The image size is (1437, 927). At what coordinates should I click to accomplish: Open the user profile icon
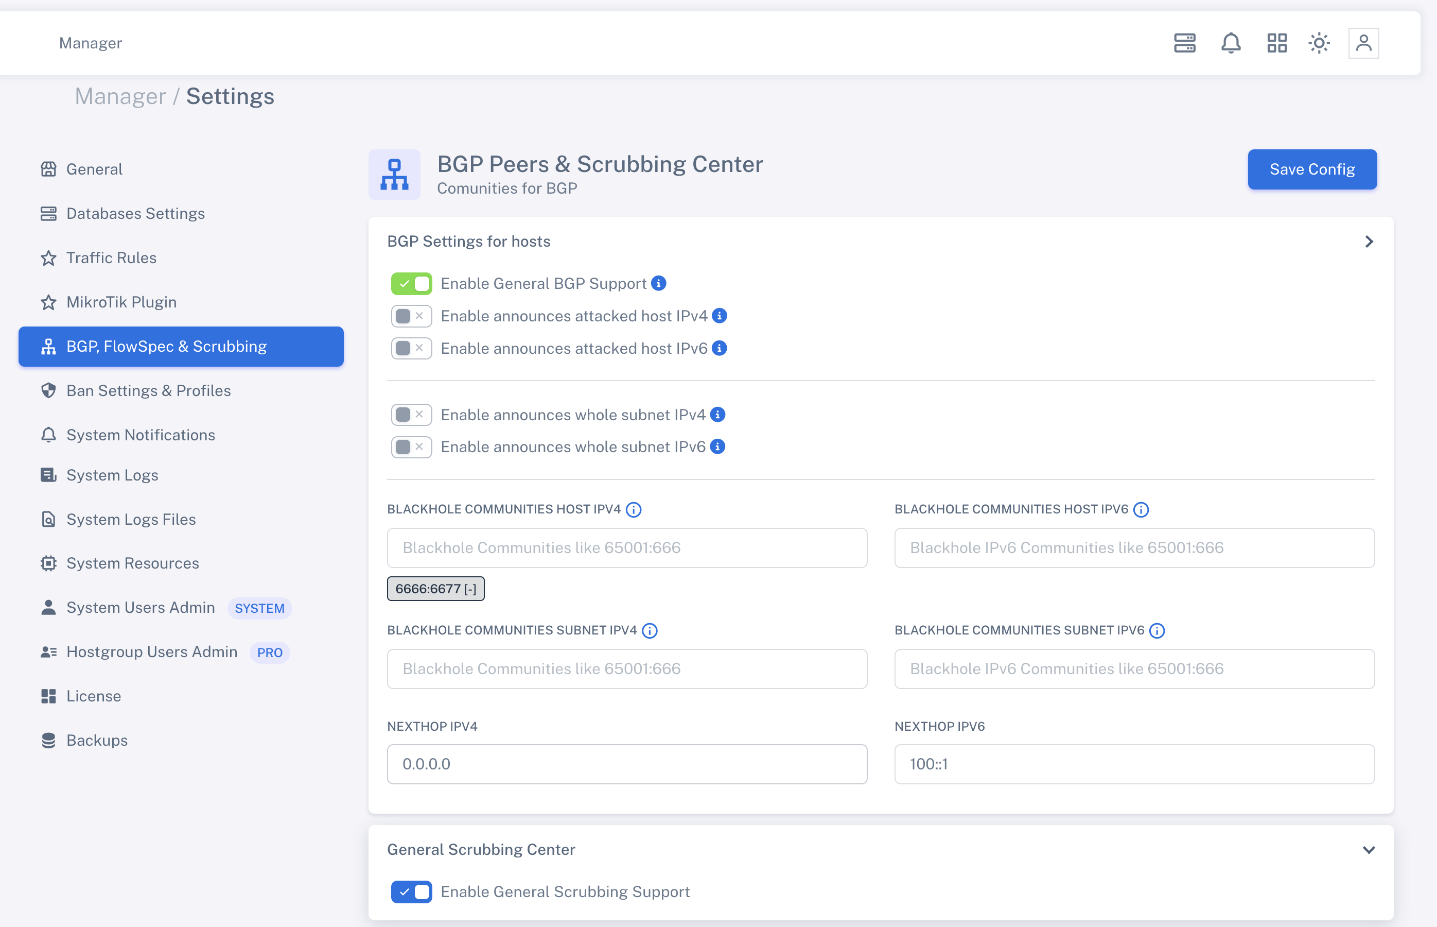pos(1363,43)
